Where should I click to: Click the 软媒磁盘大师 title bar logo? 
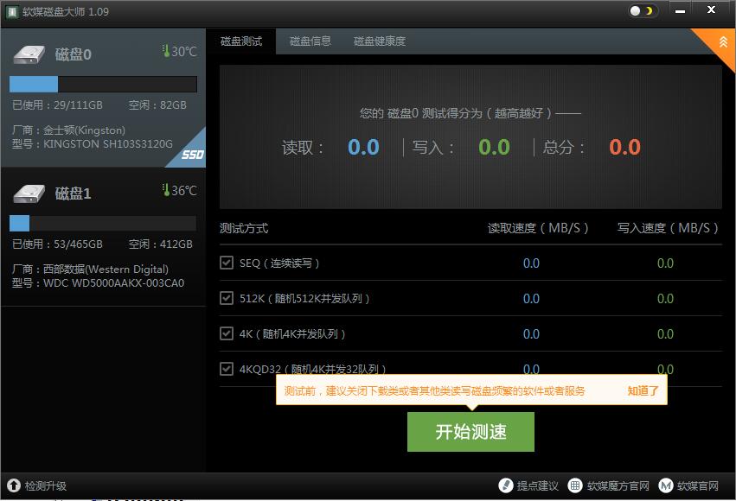(x=12, y=11)
